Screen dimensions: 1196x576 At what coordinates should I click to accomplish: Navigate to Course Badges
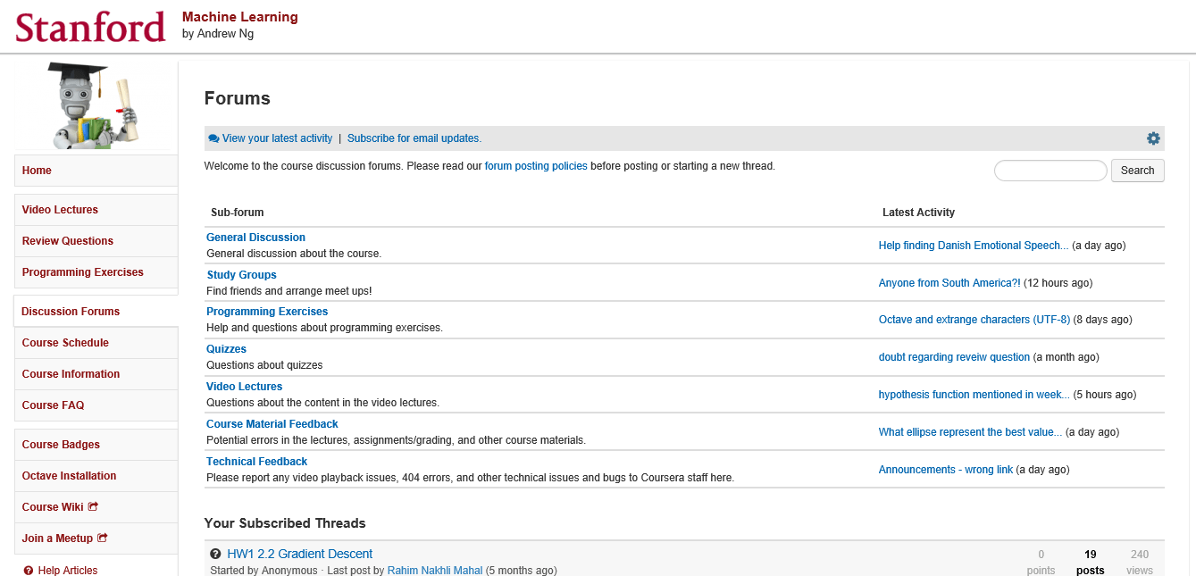[60, 444]
